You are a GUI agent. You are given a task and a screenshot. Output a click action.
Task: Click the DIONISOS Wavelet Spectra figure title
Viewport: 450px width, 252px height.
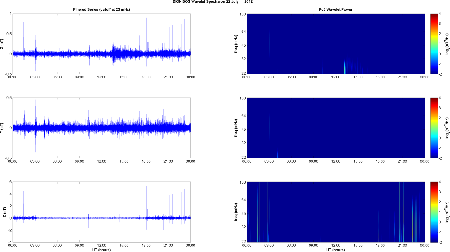click(212, 2)
